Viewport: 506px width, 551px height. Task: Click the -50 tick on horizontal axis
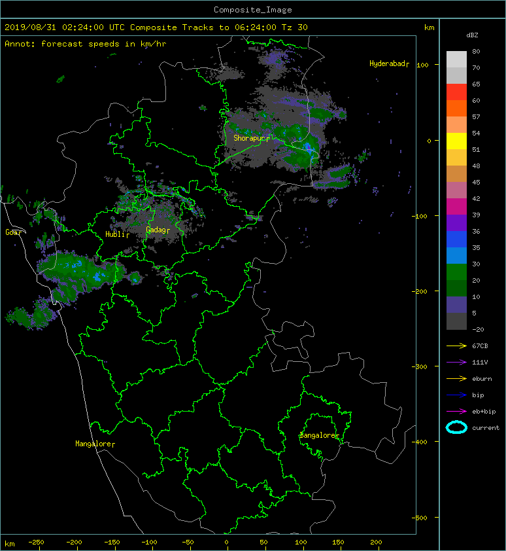188,542
